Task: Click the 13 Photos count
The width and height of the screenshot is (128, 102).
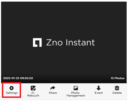Action: point(117,78)
